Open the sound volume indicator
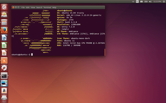 pos(150,2)
